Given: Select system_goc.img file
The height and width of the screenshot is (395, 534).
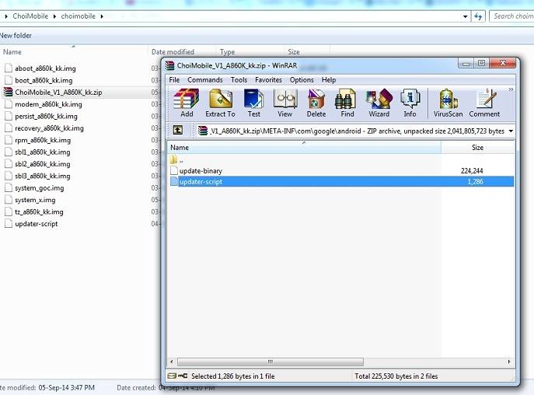Looking at the screenshot, I should (x=34, y=188).
